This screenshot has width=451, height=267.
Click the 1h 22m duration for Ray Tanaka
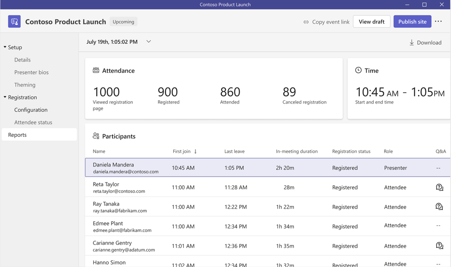point(285,207)
